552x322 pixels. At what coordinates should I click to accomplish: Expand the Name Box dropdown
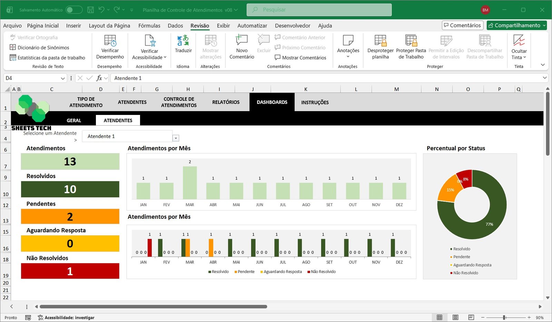63,78
